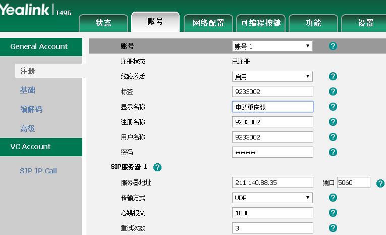Click the 端口 5060 input box
Image resolution: width=386 pixels, height=235 pixels.
click(353, 182)
